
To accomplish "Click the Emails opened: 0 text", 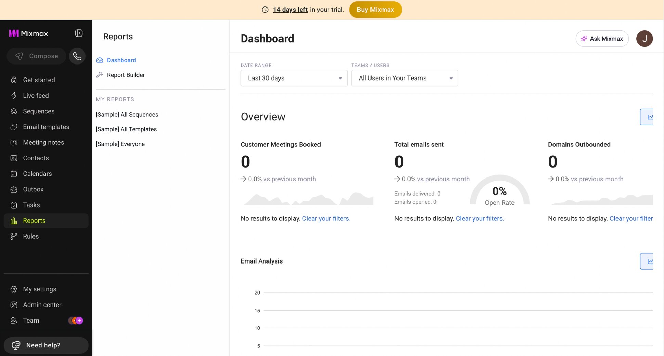I will 415,202.
